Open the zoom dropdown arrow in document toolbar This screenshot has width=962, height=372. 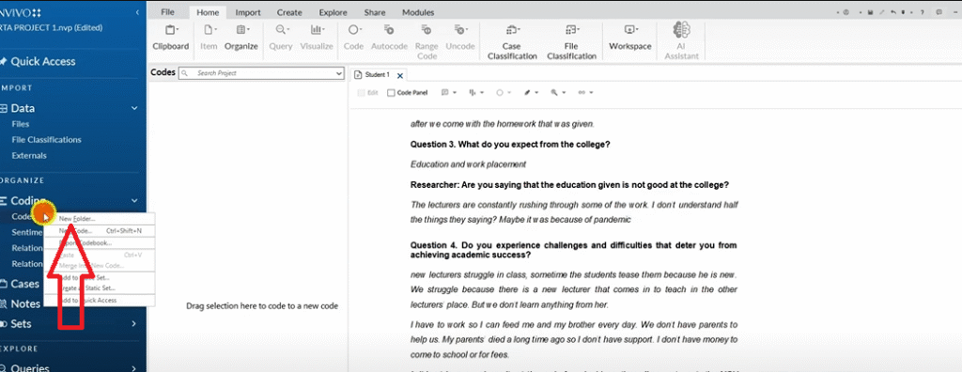[564, 93]
